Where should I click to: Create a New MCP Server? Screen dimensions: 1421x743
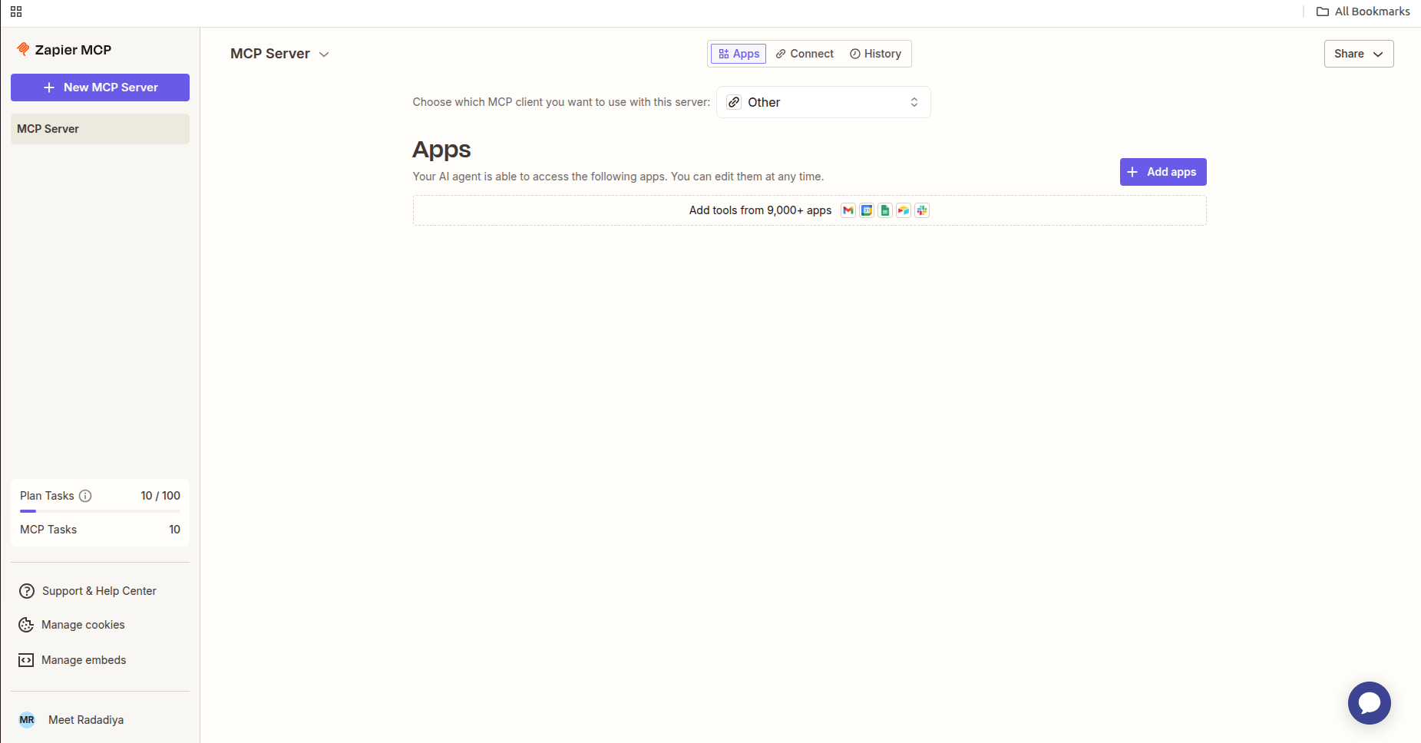[100, 88]
